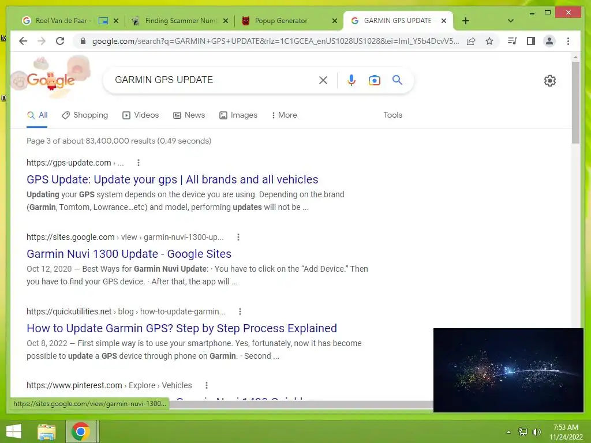
Task: Start a voice search with microphone
Action: [x=351, y=80]
